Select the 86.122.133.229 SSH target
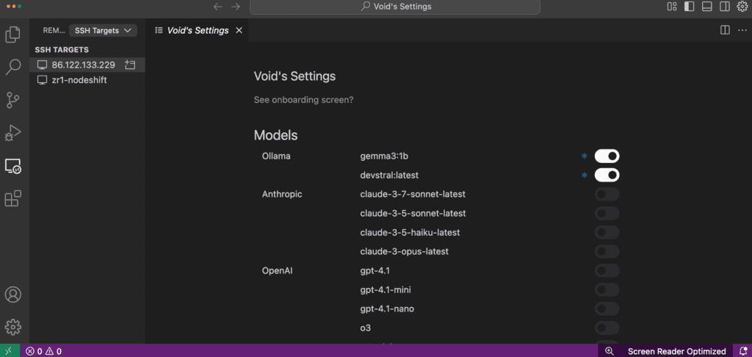The width and height of the screenshot is (752, 357). tap(87, 65)
